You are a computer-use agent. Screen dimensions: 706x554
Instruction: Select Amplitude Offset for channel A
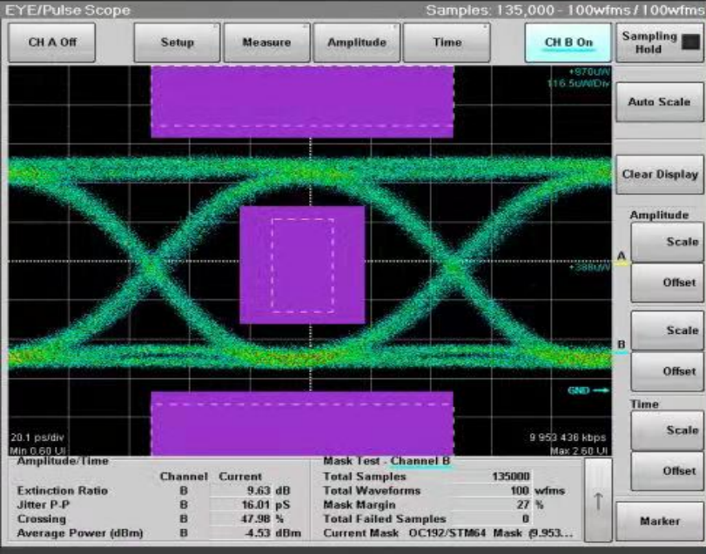point(666,282)
